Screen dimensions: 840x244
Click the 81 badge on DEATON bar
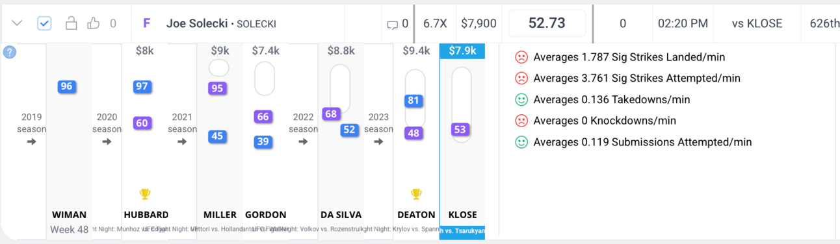(x=413, y=101)
